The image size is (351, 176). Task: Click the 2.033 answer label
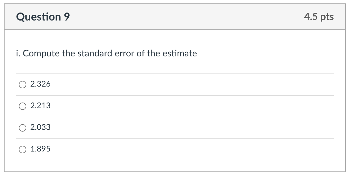click(x=40, y=127)
